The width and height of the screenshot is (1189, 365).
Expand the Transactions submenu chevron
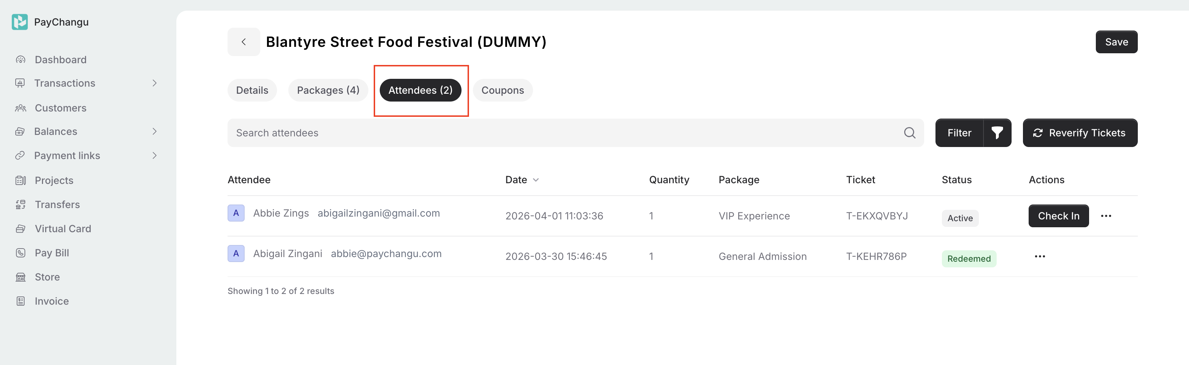pos(155,83)
